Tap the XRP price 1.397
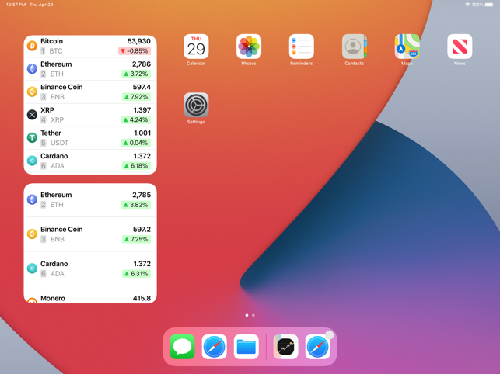This screenshot has height=374, width=500. pos(142,110)
